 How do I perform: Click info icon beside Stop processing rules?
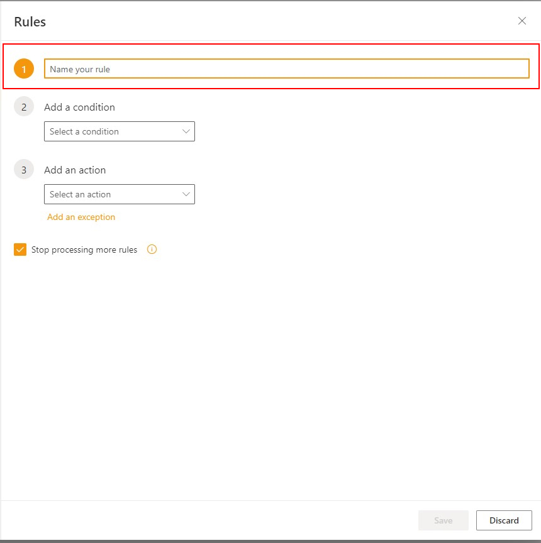tap(152, 250)
